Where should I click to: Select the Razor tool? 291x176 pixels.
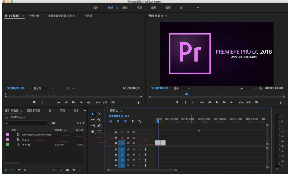[99, 120]
